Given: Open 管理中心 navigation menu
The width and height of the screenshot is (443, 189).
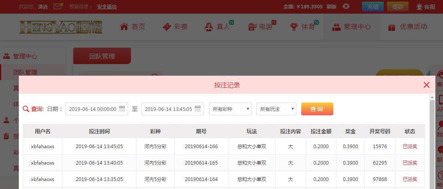Looking at the screenshot, I should click(351, 27).
